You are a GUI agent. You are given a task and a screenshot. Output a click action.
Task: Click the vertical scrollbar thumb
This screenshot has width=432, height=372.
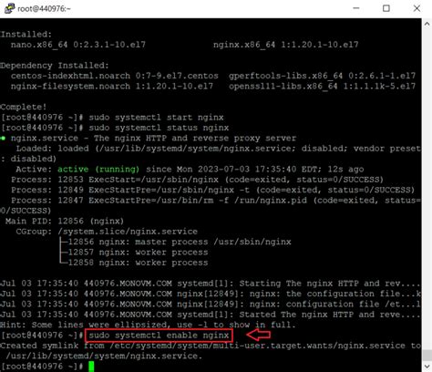(x=427, y=355)
